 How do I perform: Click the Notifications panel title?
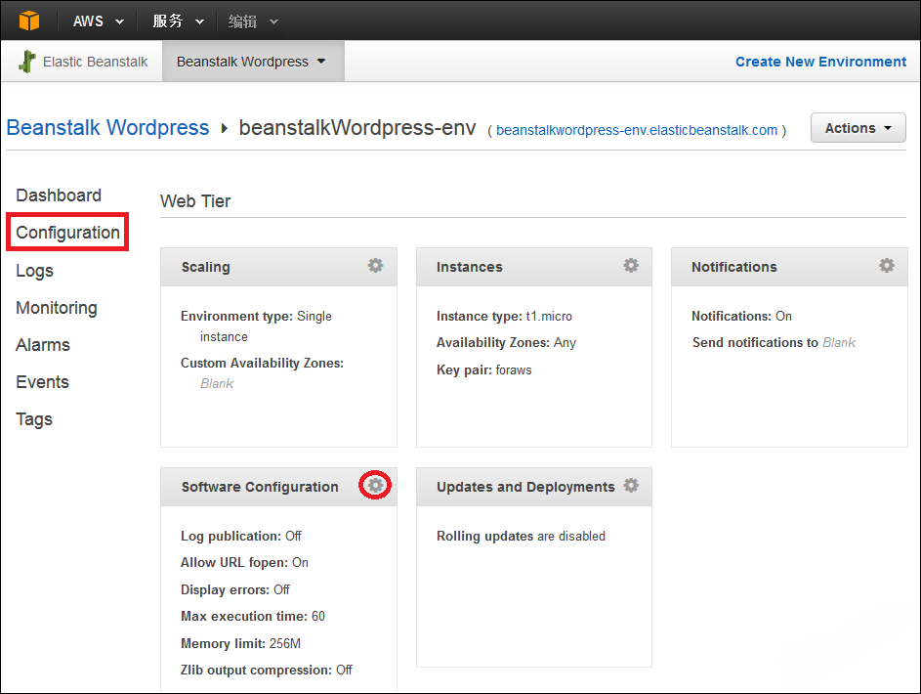pos(734,267)
